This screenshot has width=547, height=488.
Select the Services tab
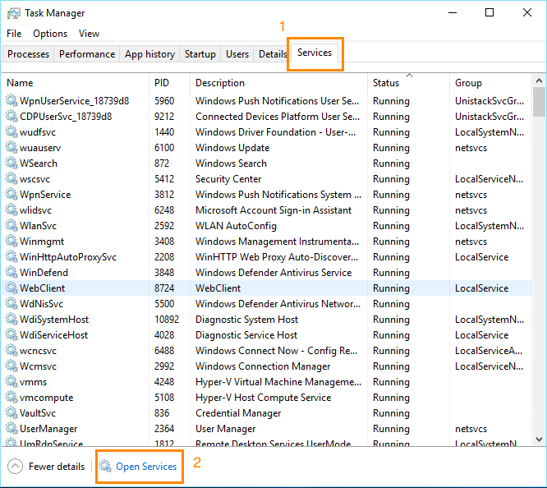point(315,53)
